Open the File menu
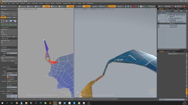This screenshot has width=188, height=105. (2, 3)
